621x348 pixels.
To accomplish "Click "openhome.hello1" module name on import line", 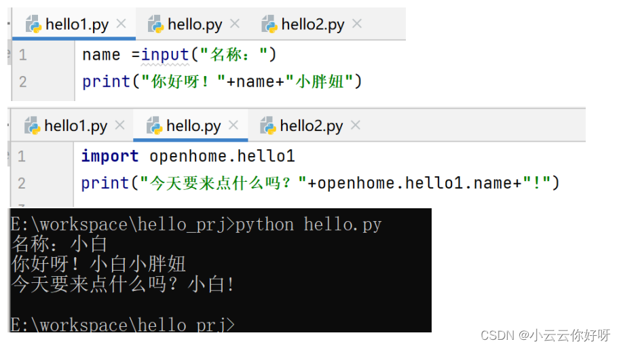I will [222, 156].
